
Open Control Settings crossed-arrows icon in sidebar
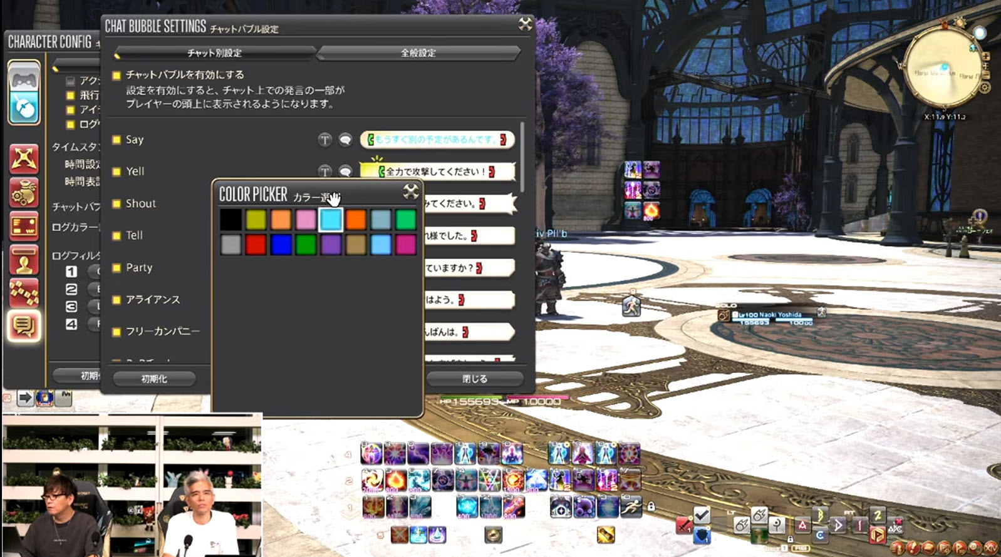(24, 158)
